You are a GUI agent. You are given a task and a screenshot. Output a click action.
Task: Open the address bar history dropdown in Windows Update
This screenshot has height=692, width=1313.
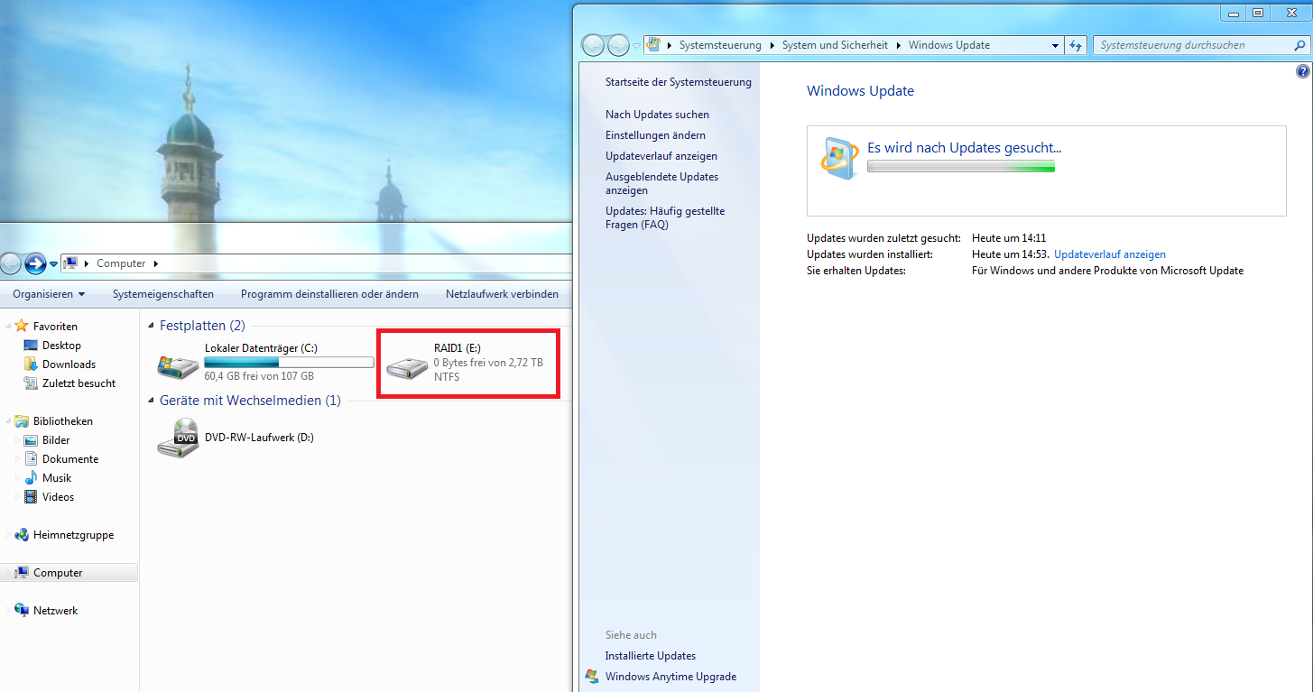[1056, 45]
